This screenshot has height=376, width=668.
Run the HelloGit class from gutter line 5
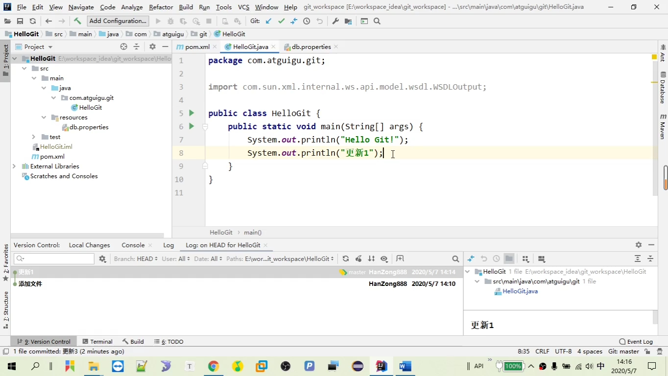191,113
